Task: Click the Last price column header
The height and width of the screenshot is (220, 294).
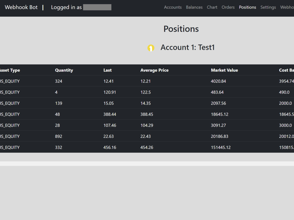Action: tap(107, 70)
